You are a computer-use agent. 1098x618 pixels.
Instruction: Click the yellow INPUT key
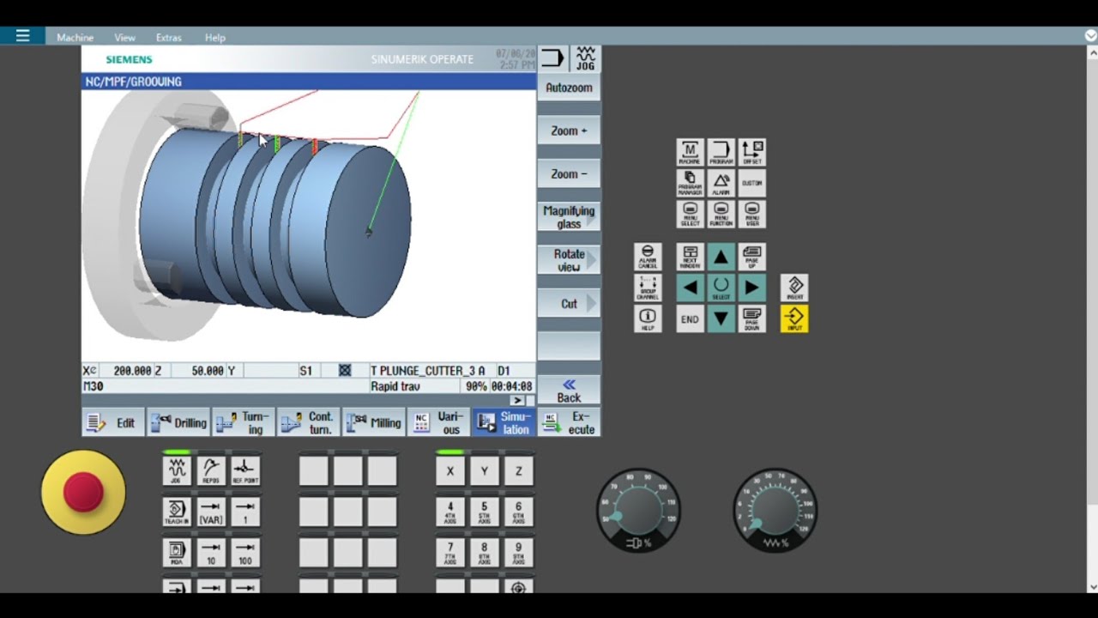point(794,318)
